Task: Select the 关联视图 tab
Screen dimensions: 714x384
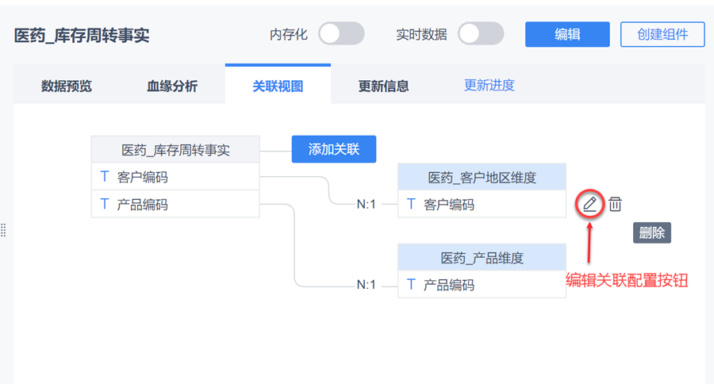Action: click(278, 86)
